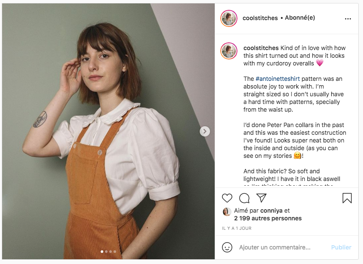
Task: Save post with the bookmark icon
Action: coord(347,198)
